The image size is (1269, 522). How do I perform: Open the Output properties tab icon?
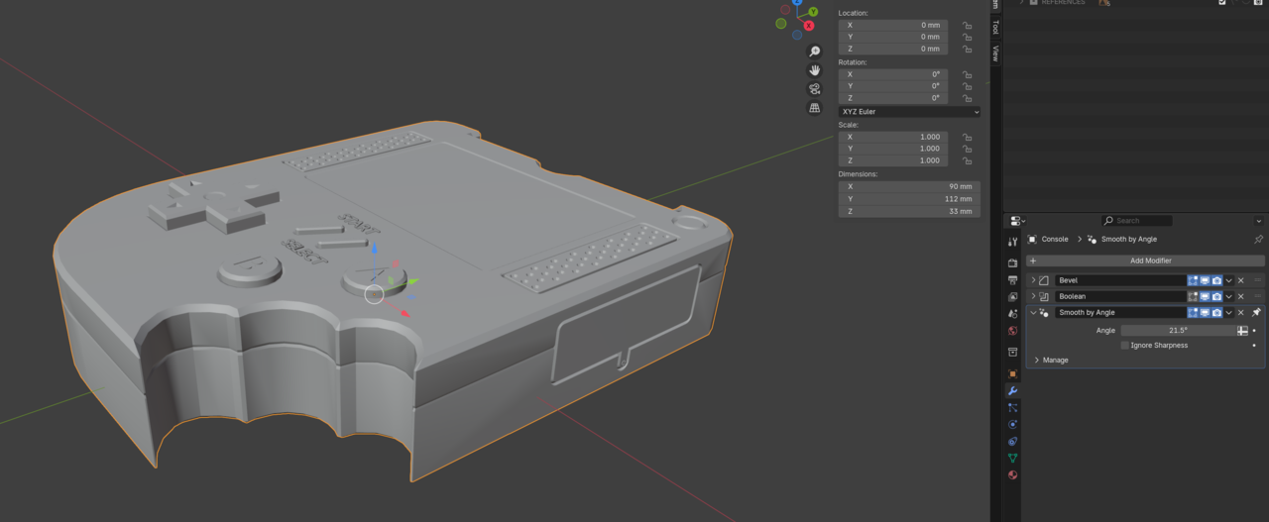coord(1012,280)
